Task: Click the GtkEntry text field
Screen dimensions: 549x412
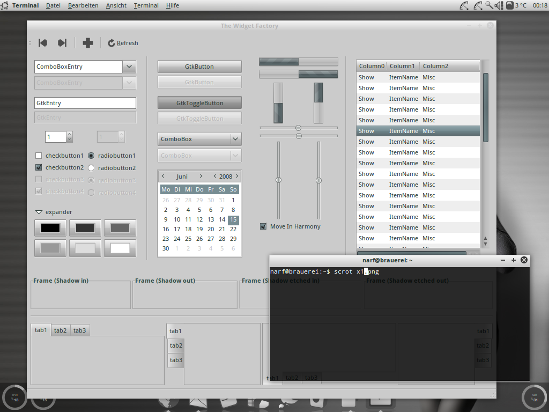Action: click(85, 103)
